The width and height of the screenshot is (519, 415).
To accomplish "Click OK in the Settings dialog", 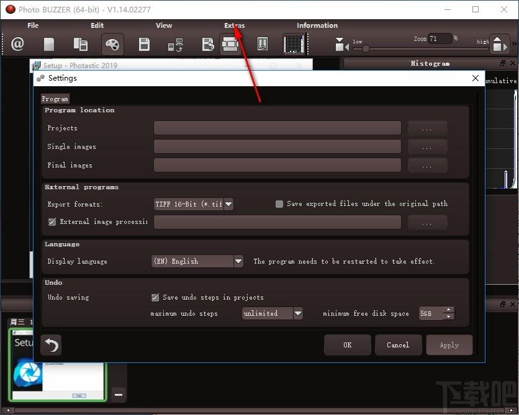I will click(x=347, y=345).
